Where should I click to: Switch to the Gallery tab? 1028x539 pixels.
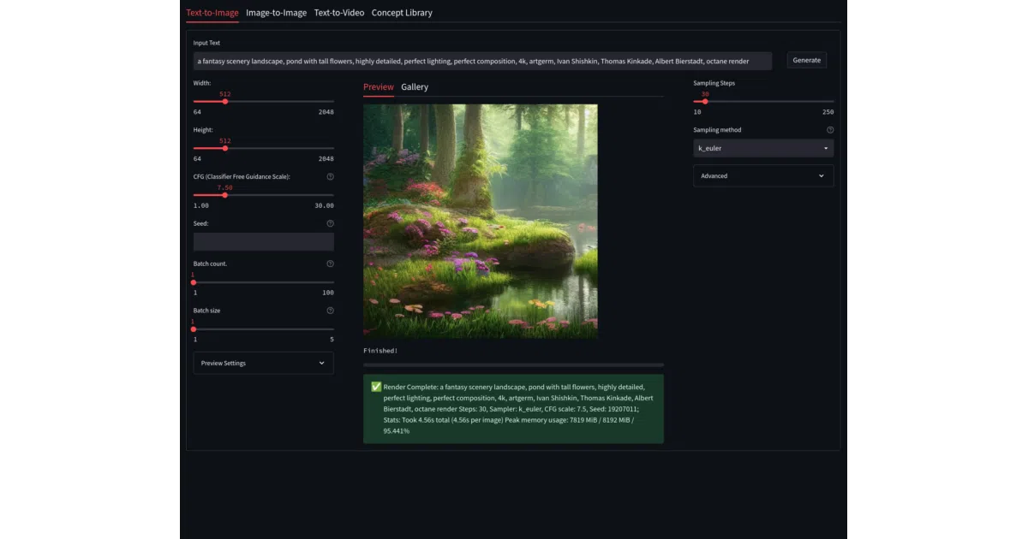pos(415,87)
